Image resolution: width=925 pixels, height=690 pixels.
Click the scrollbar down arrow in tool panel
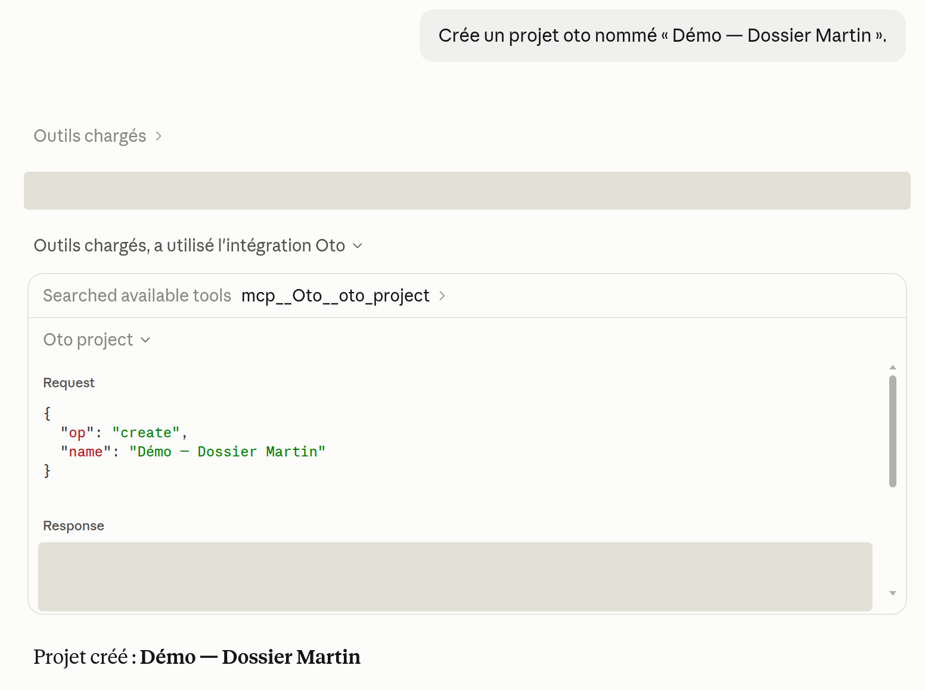coord(893,593)
